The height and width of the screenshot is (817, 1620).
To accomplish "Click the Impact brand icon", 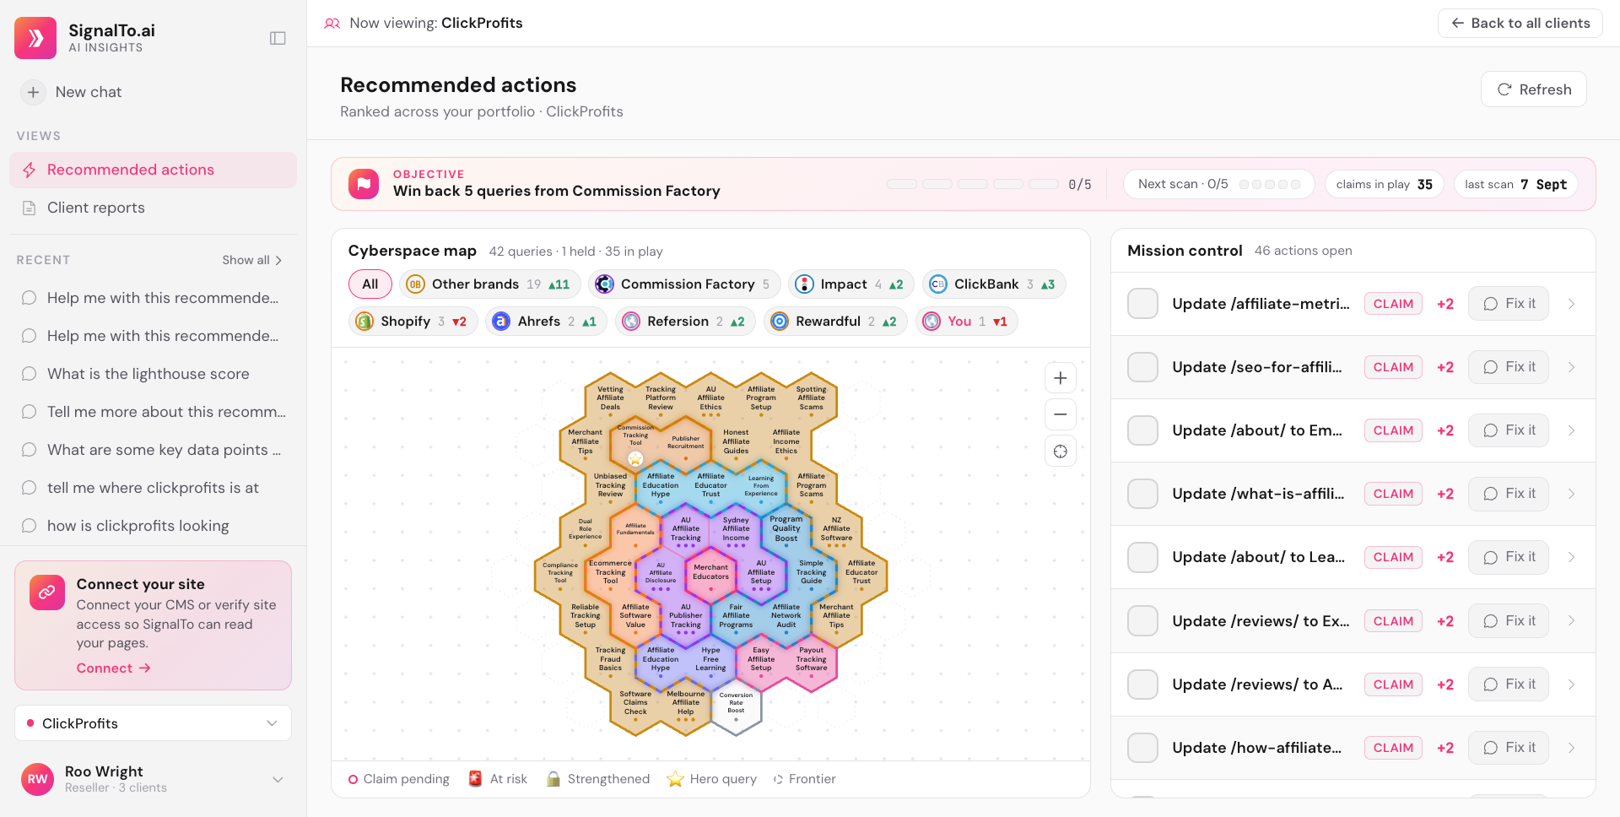I will pyautogui.click(x=805, y=284).
